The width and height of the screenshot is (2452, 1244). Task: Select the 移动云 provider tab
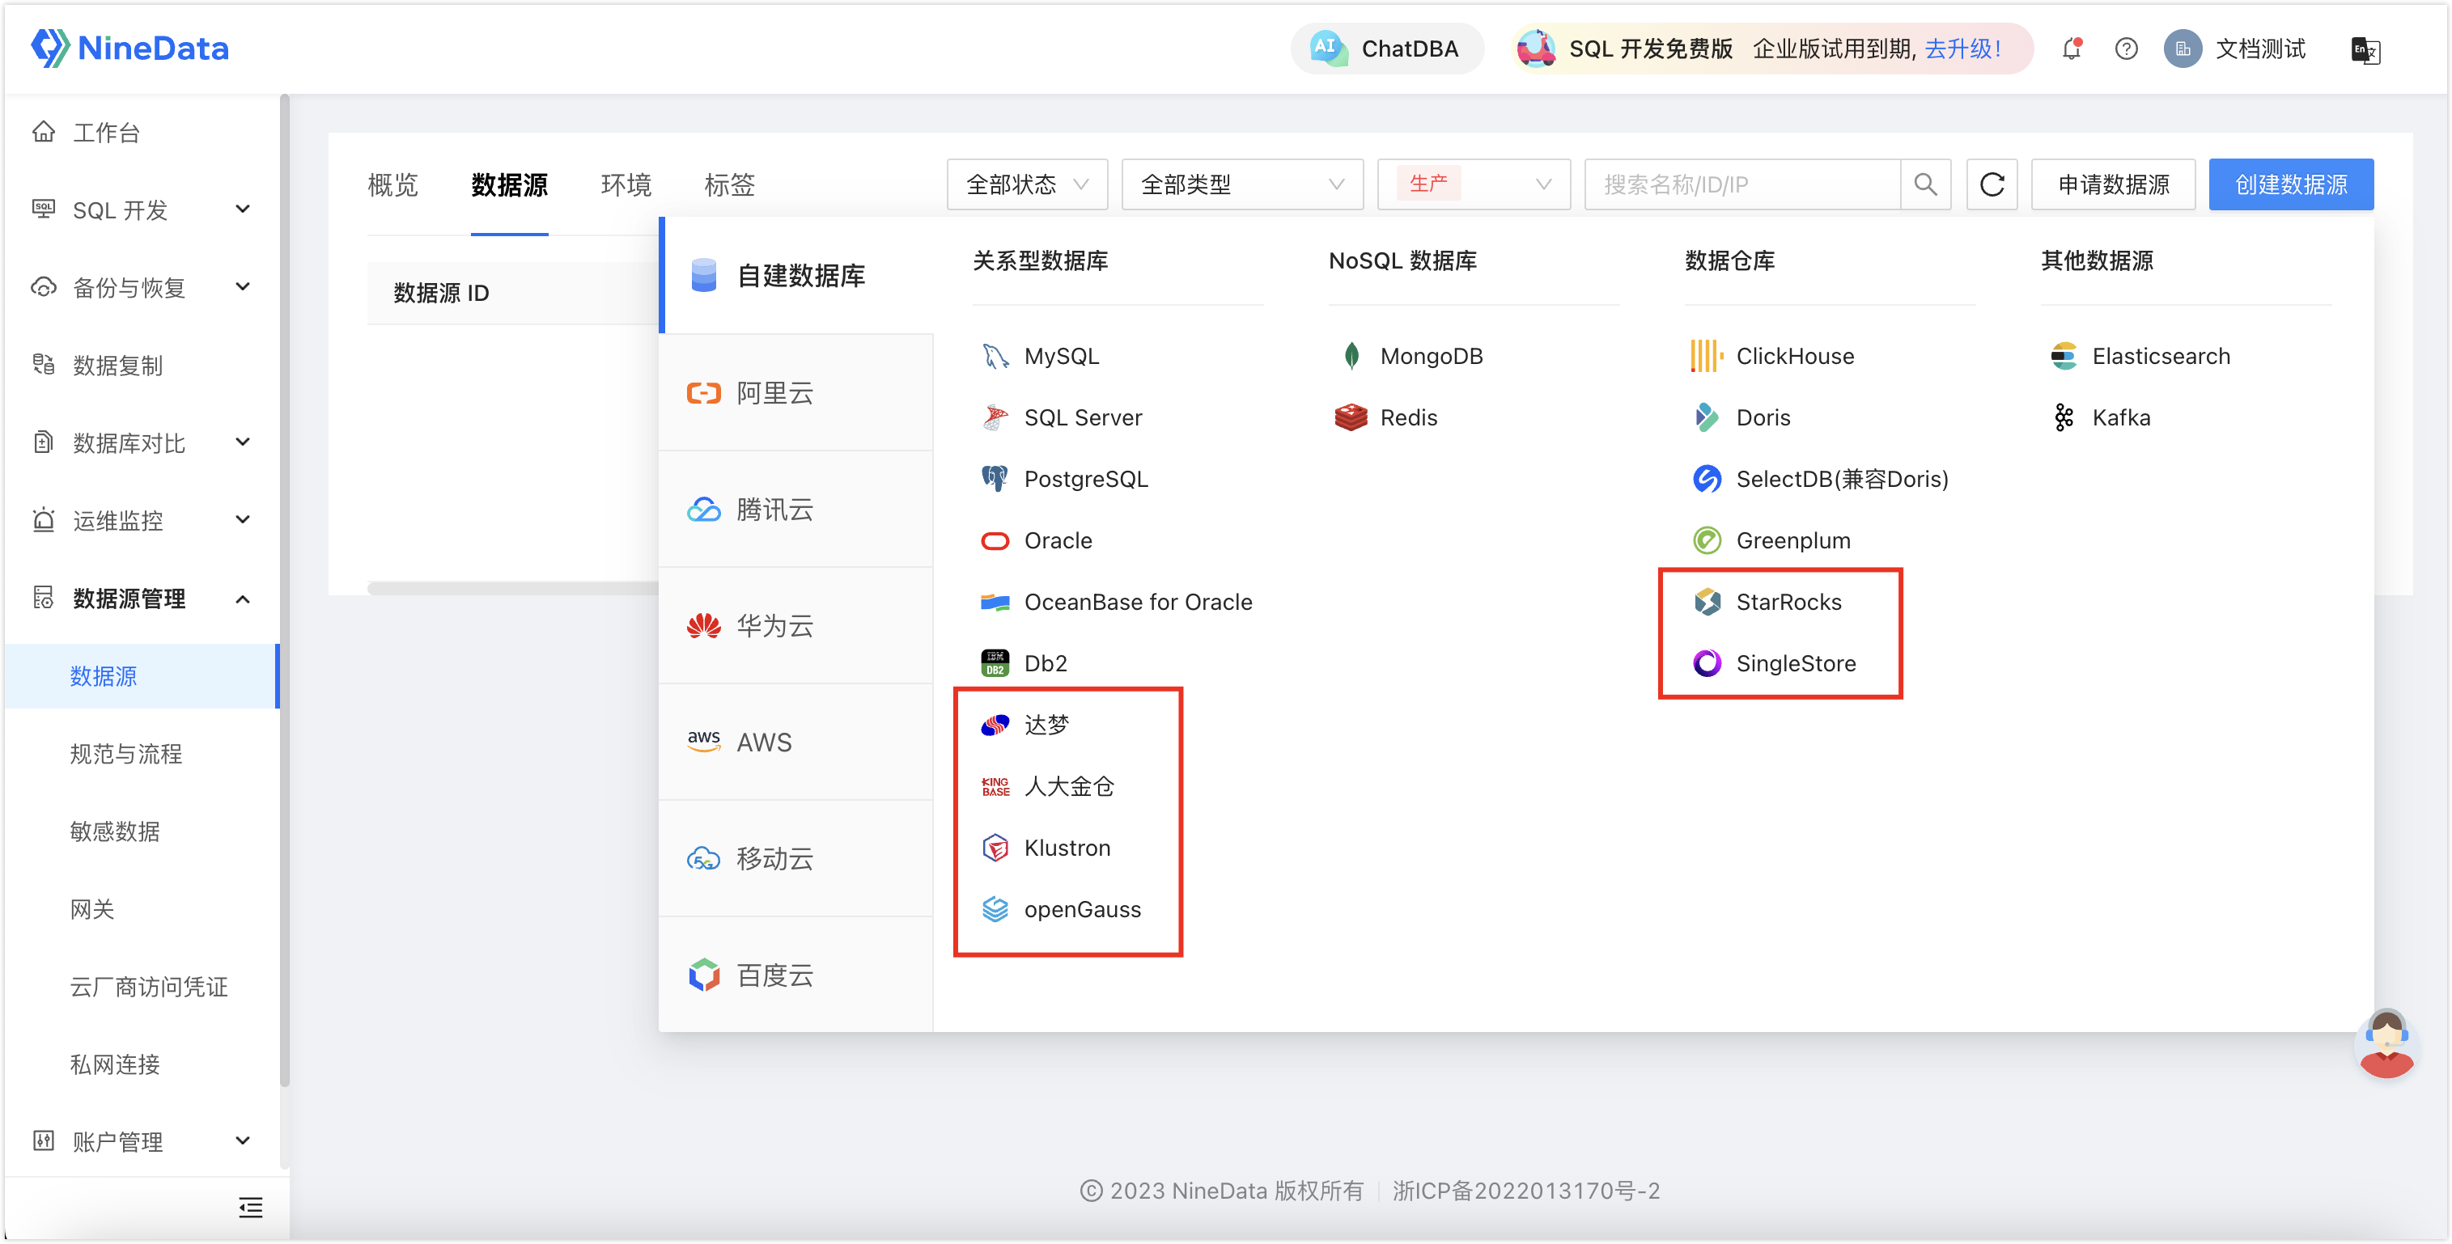coord(797,858)
